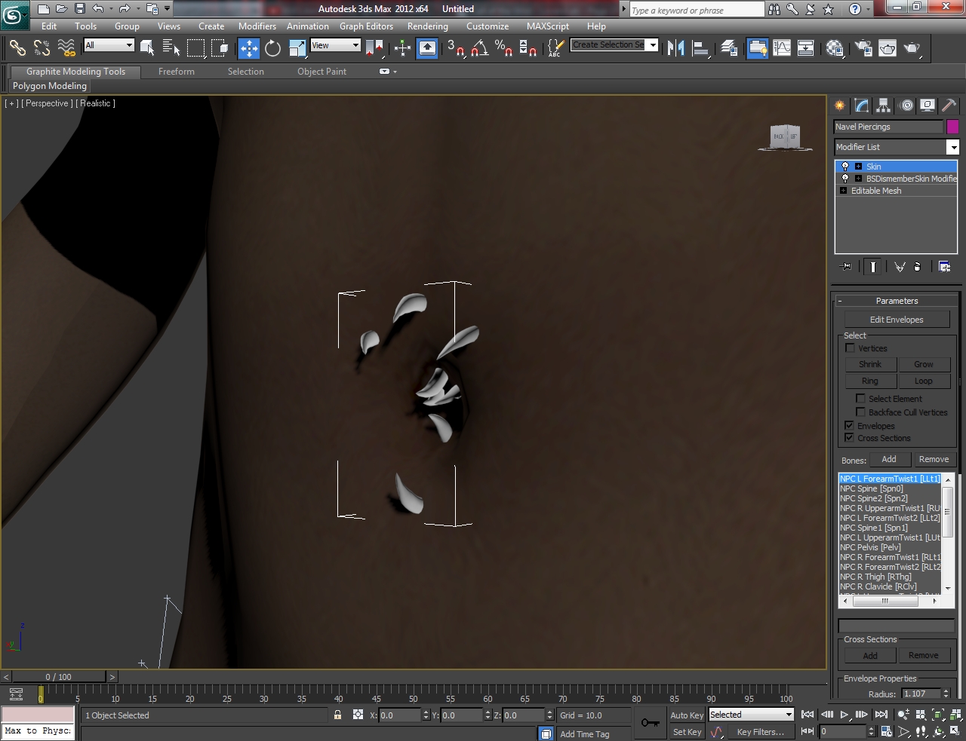Choose the Rectangular Selection Region tool
The width and height of the screenshot is (966, 741).
tap(195, 48)
